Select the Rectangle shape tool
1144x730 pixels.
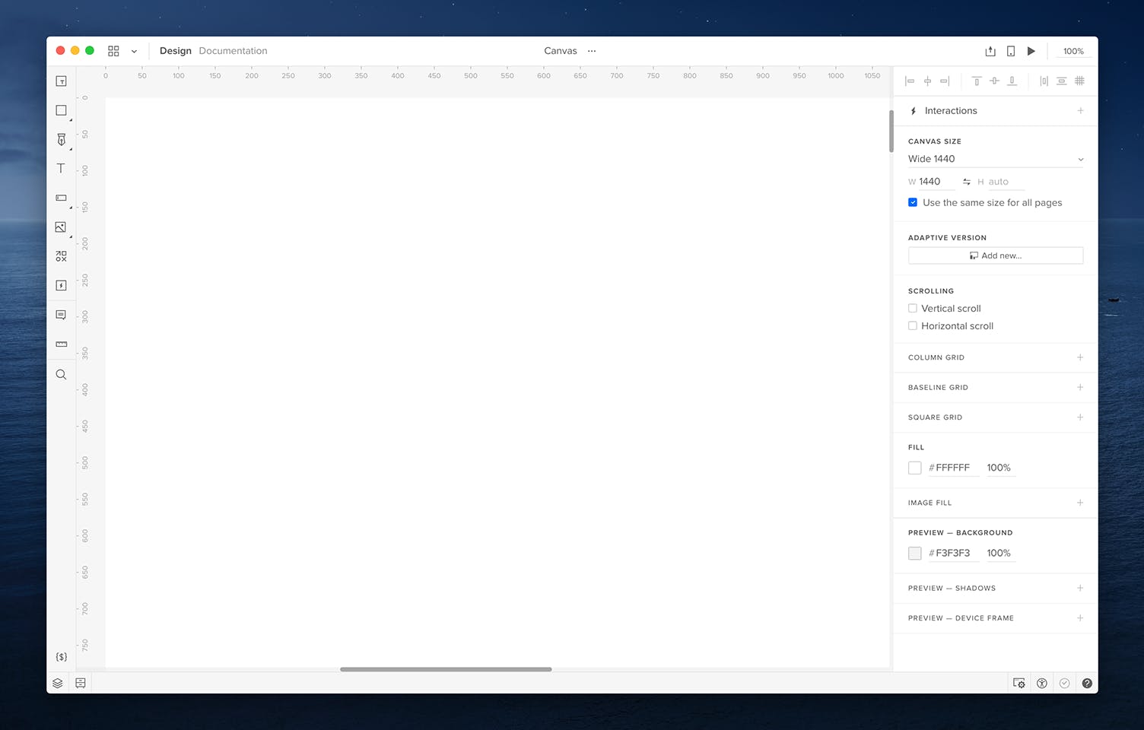click(61, 110)
